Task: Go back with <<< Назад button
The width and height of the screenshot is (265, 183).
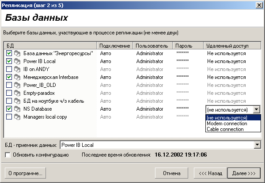Action: [210, 173]
